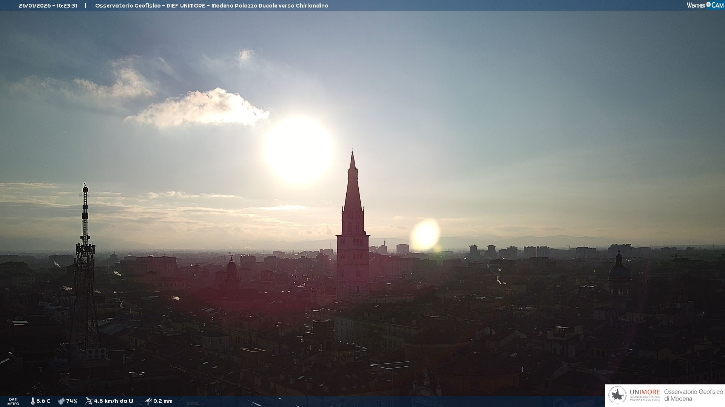Click the DATI METEO label
Viewport: 725px width, 407px height.
pos(13,401)
